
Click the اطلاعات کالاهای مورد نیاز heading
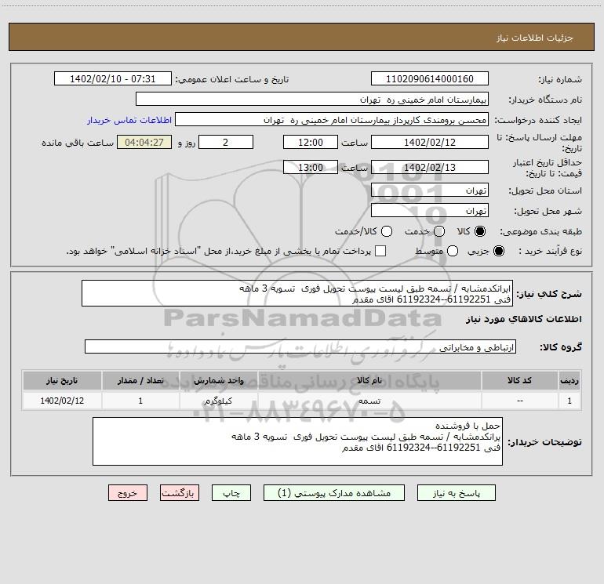(524, 319)
